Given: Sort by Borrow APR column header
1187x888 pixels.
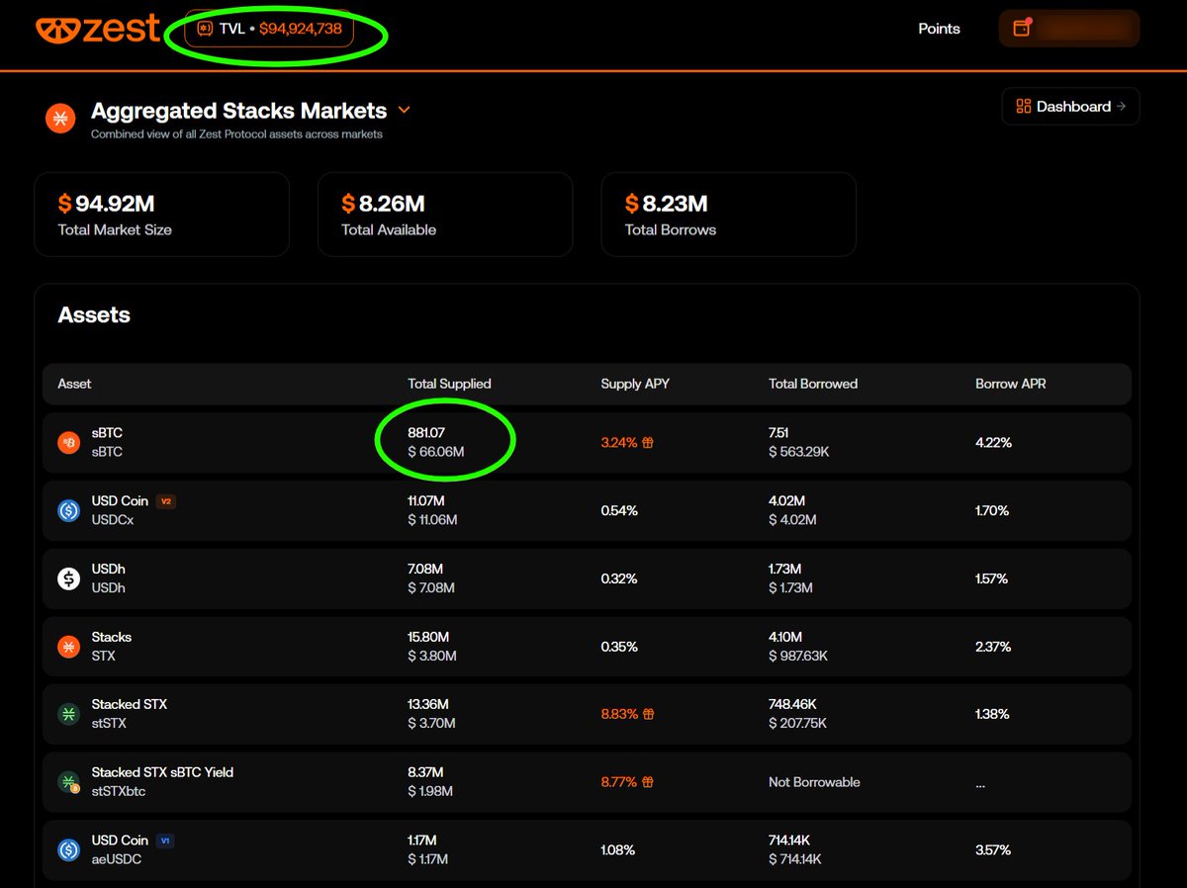Looking at the screenshot, I should pyautogui.click(x=1010, y=384).
